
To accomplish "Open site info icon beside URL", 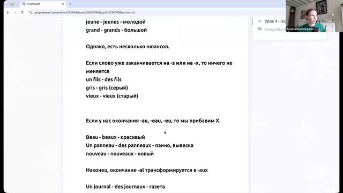I will pyautogui.click(x=31, y=12).
